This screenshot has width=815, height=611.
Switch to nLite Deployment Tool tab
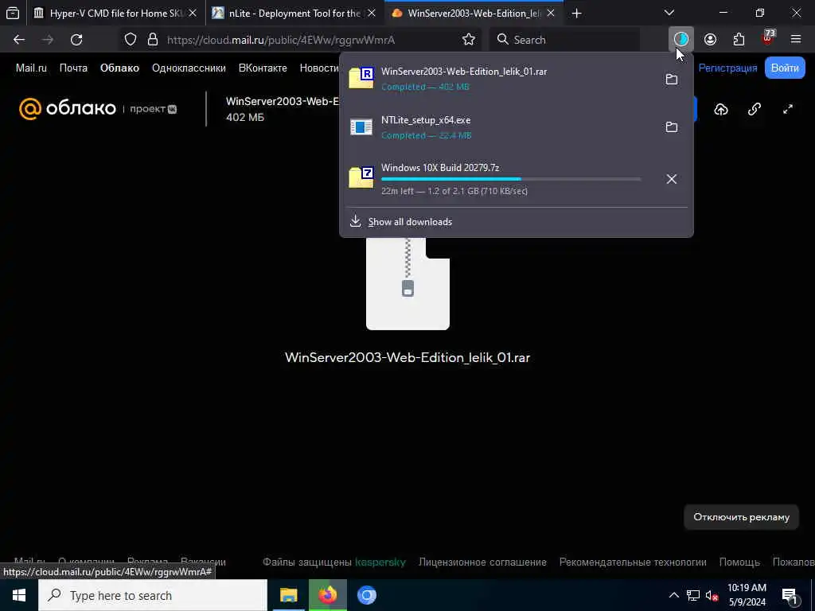point(294,14)
